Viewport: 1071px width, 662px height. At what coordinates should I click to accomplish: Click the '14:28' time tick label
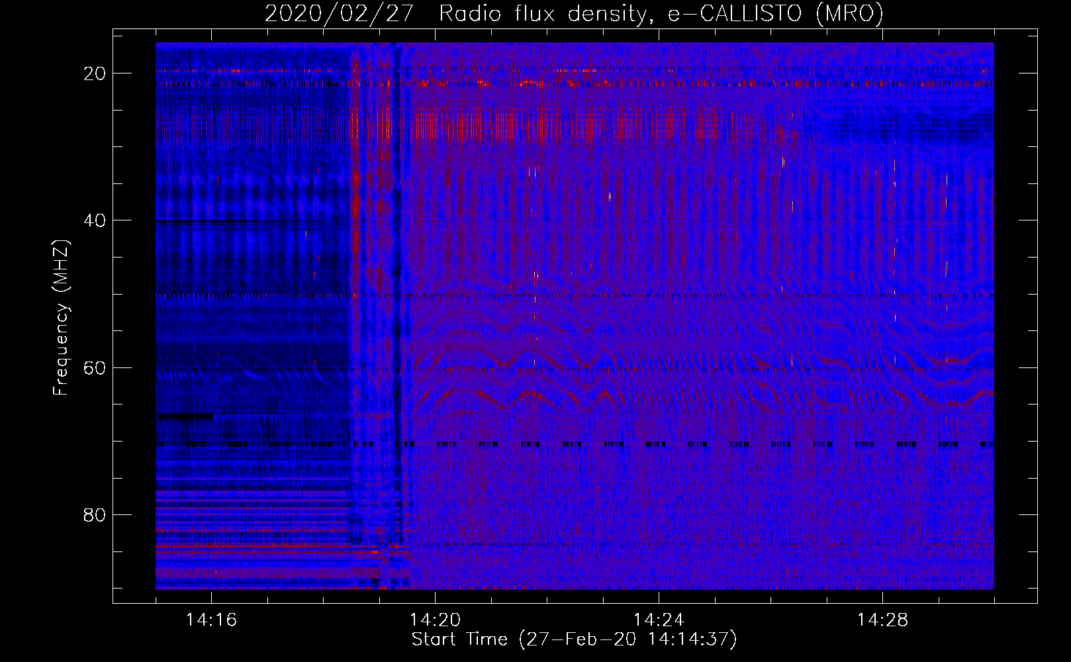(882, 620)
